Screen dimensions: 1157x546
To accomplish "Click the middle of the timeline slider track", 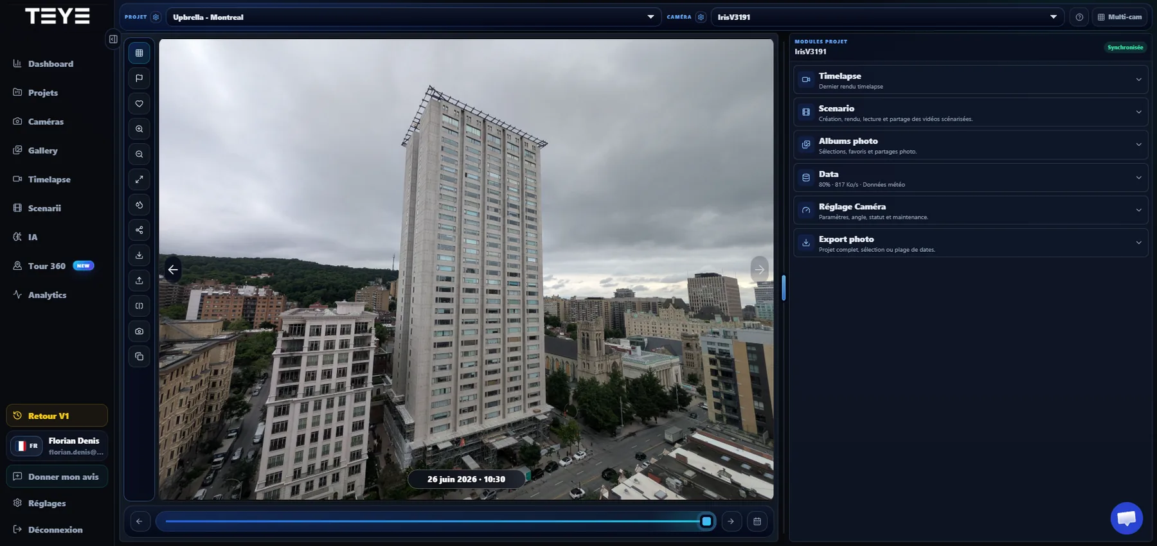I will click(x=436, y=522).
